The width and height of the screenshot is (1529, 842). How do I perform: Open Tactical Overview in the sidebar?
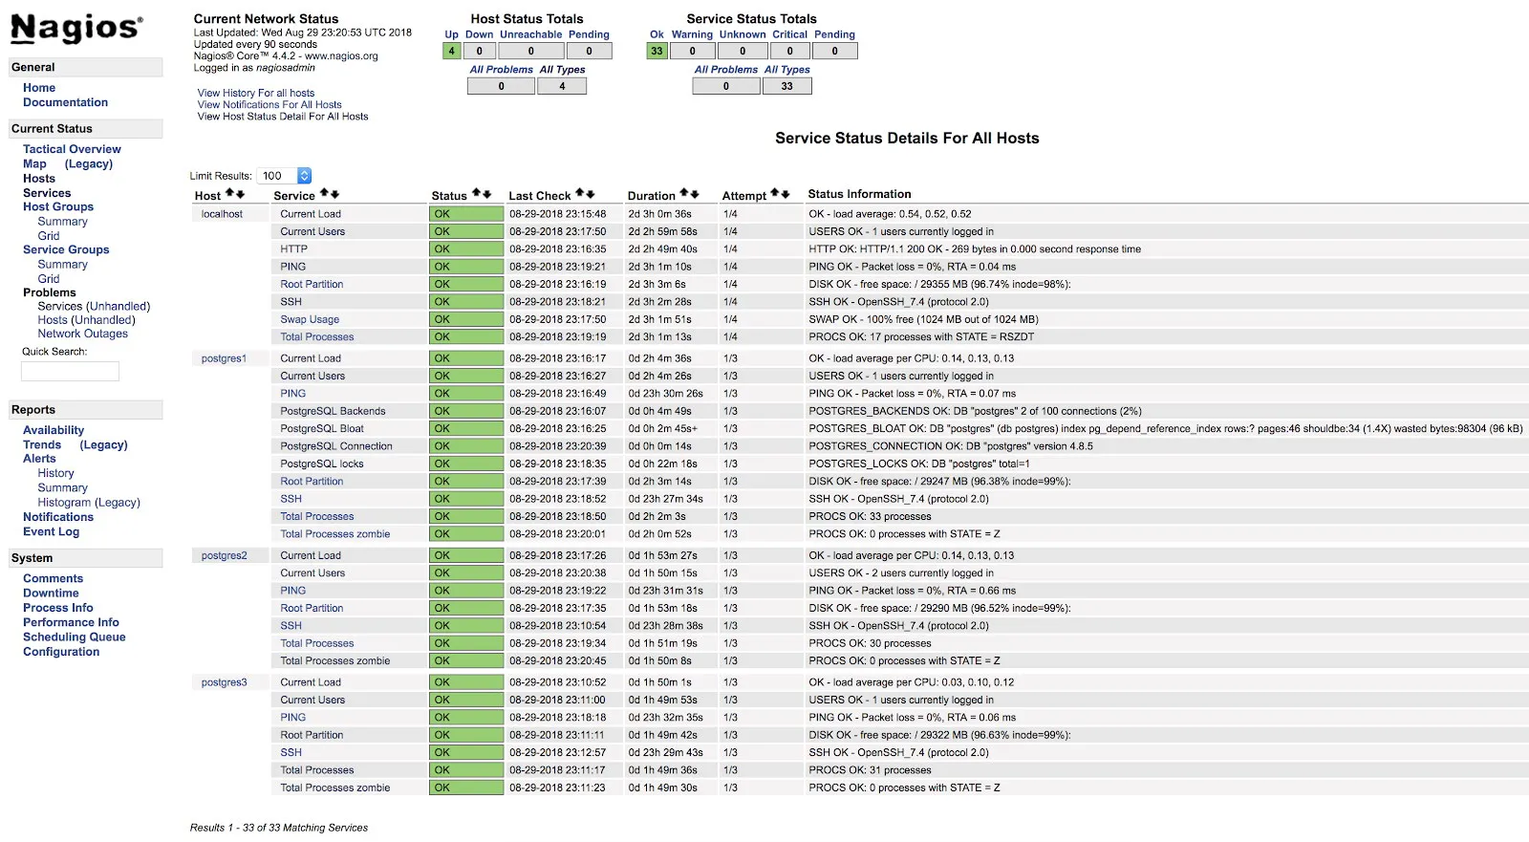pos(72,149)
